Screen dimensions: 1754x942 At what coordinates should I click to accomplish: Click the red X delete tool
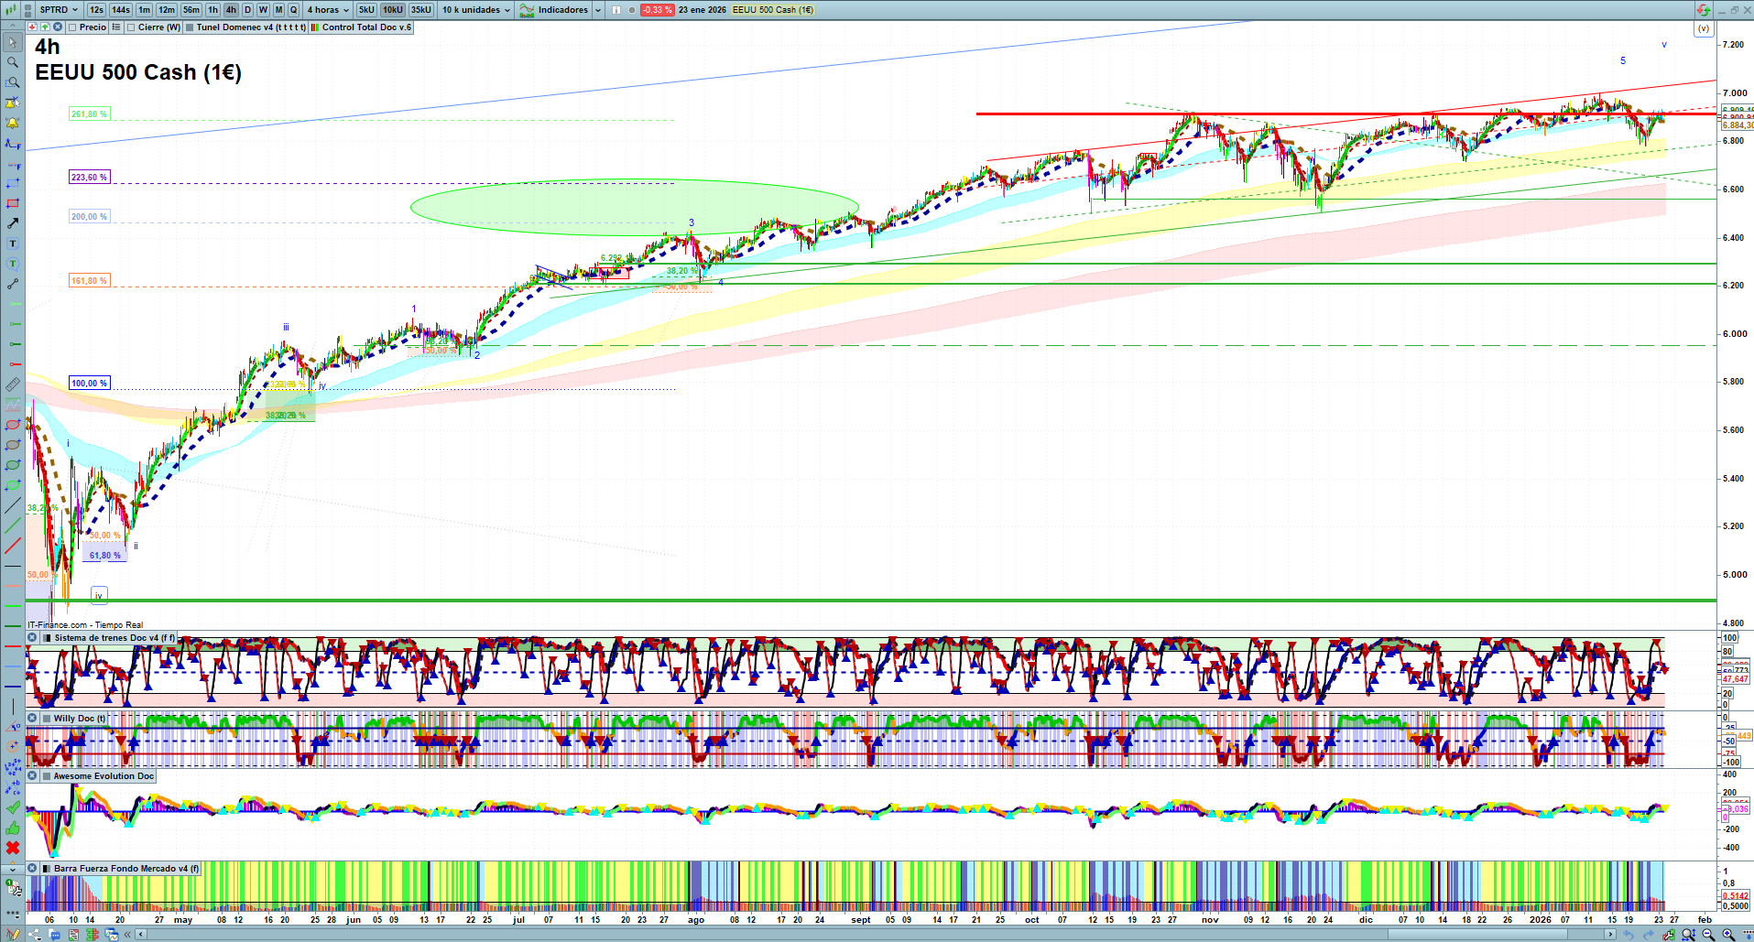pos(13,848)
